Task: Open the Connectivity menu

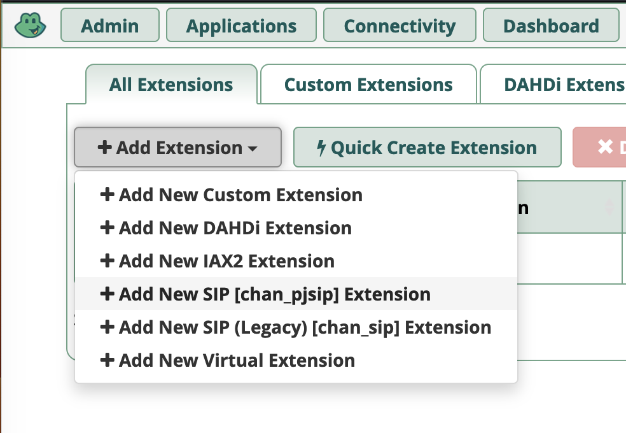Action: pos(399,25)
